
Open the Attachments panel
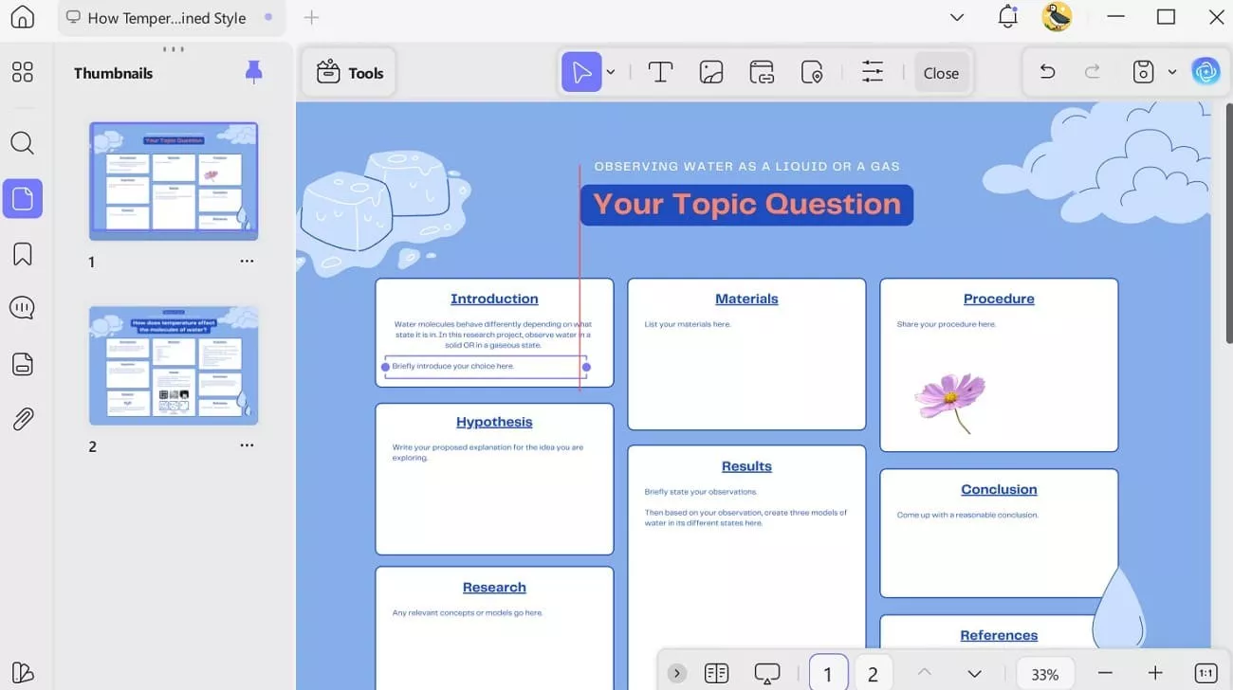click(x=22, y=419)
